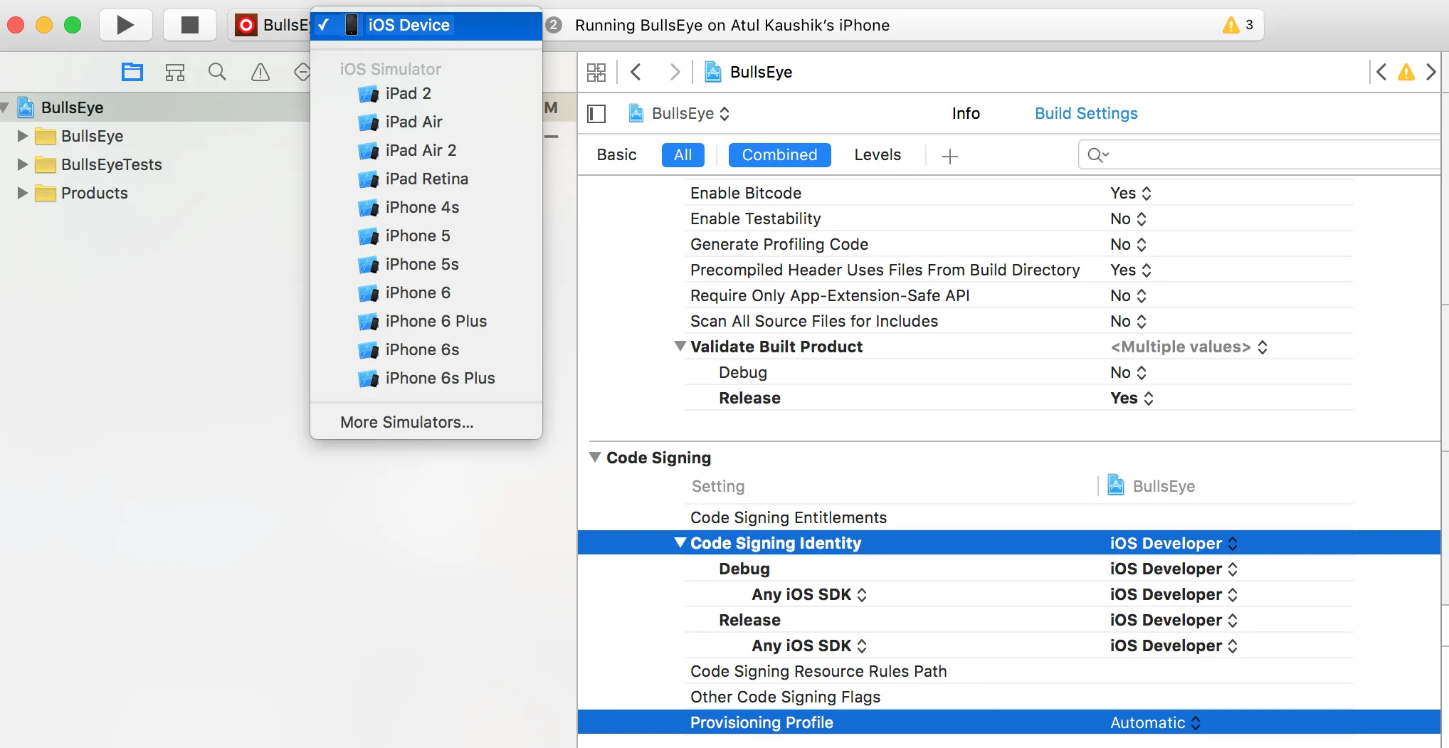The image size is (1449, 748).
Task: Select iPhone 6 Plus simulator
Action: pyautogui.click(x=426, y=321)
